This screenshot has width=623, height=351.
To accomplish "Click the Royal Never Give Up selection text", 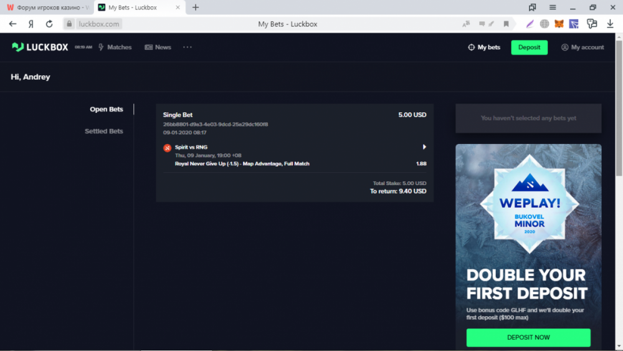I will 242,163.
